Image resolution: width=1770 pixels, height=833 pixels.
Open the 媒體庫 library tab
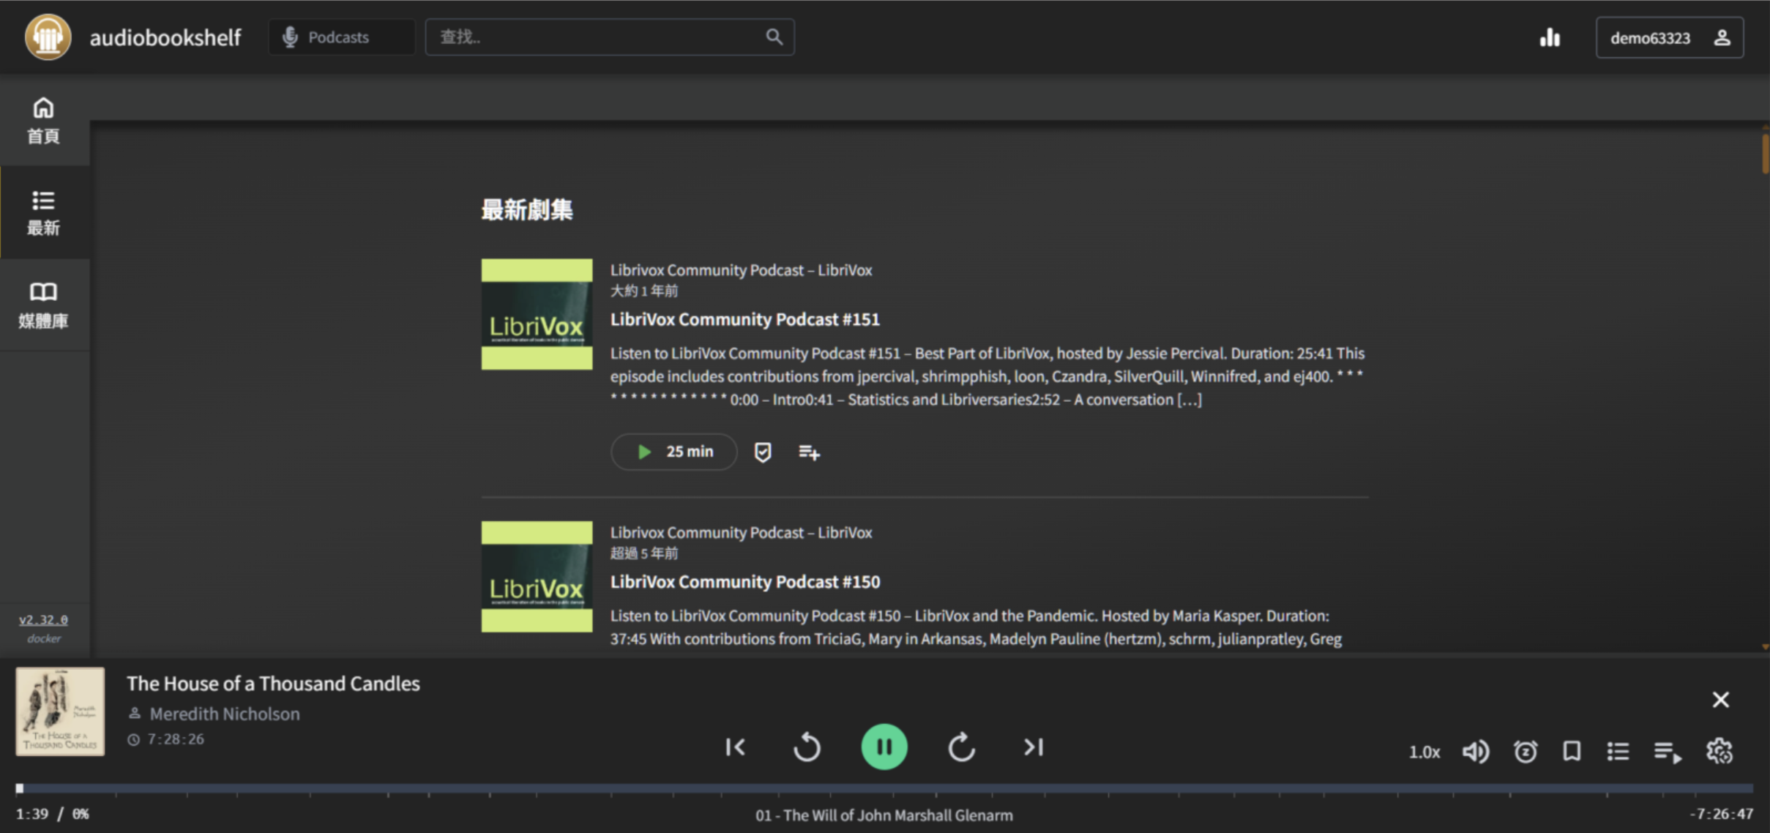(x=44, y=305)
